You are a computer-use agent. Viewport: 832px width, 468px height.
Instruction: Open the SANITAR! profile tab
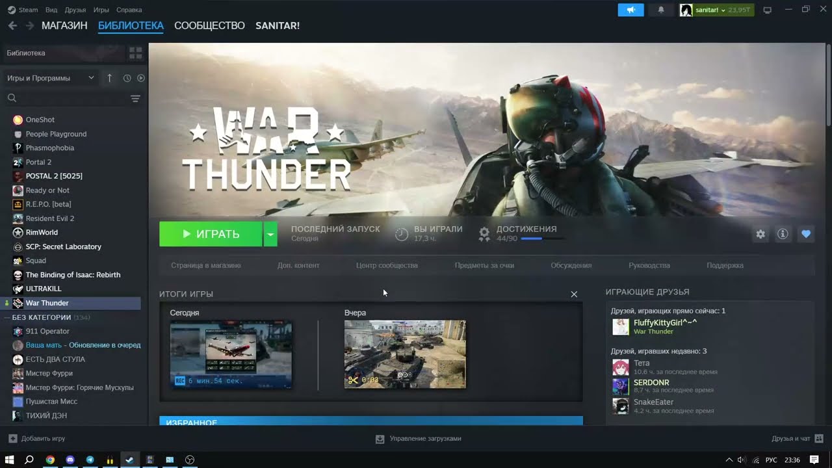278,26
